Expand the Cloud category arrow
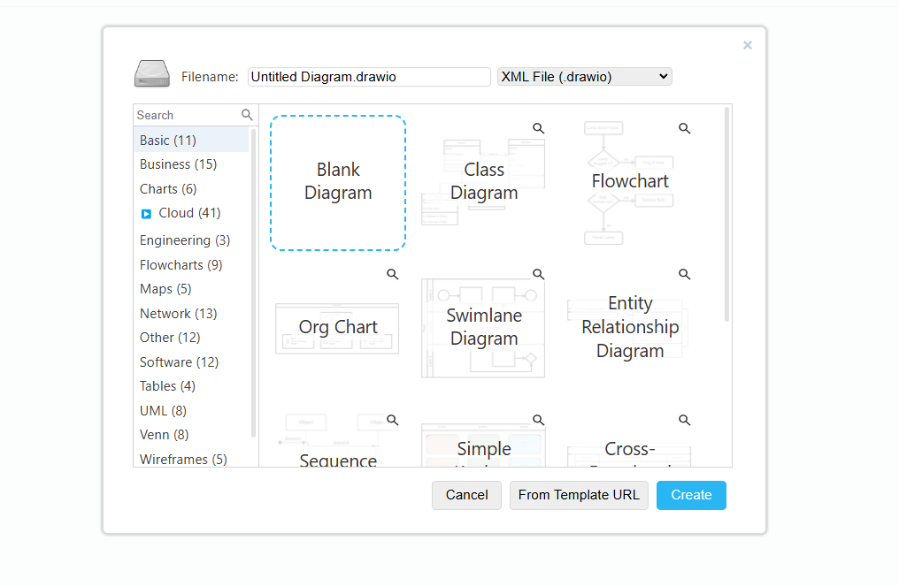Image resolution: width=899 pixels, height=586 pixels. click(x=146, y=214)
